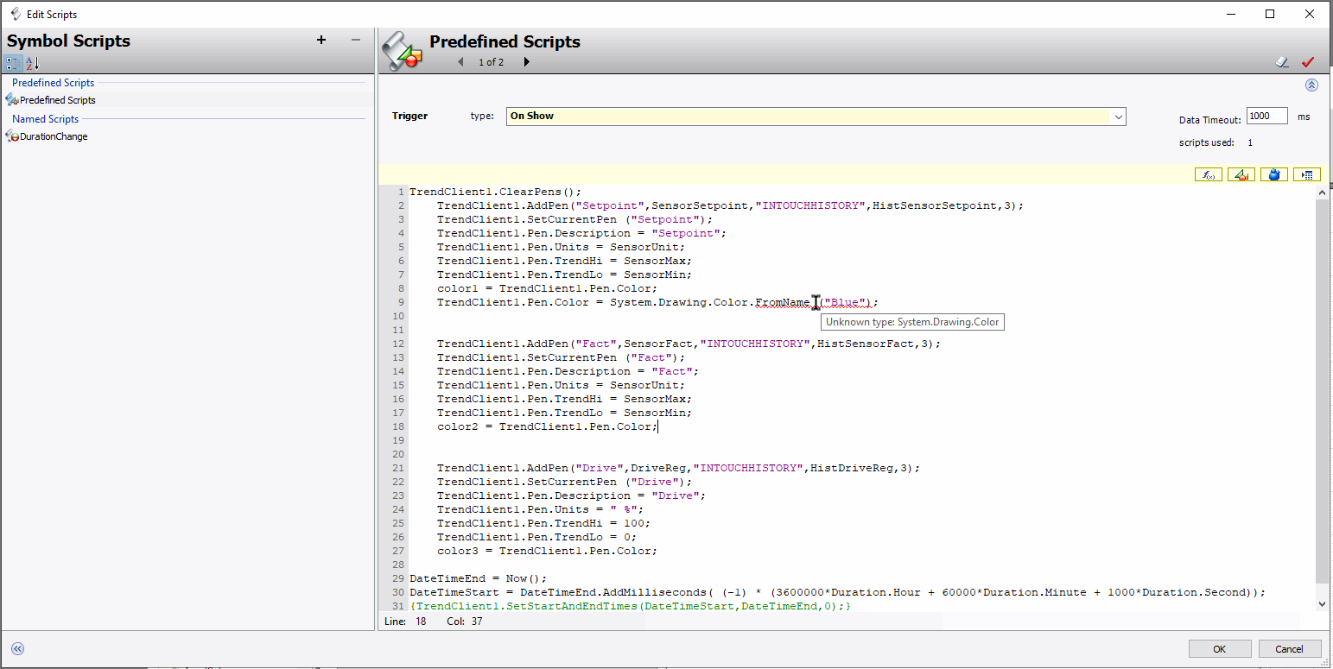Click the Cancel button
The height and width of the screenshot is (669, 1333).
(x=1289, y=649)
